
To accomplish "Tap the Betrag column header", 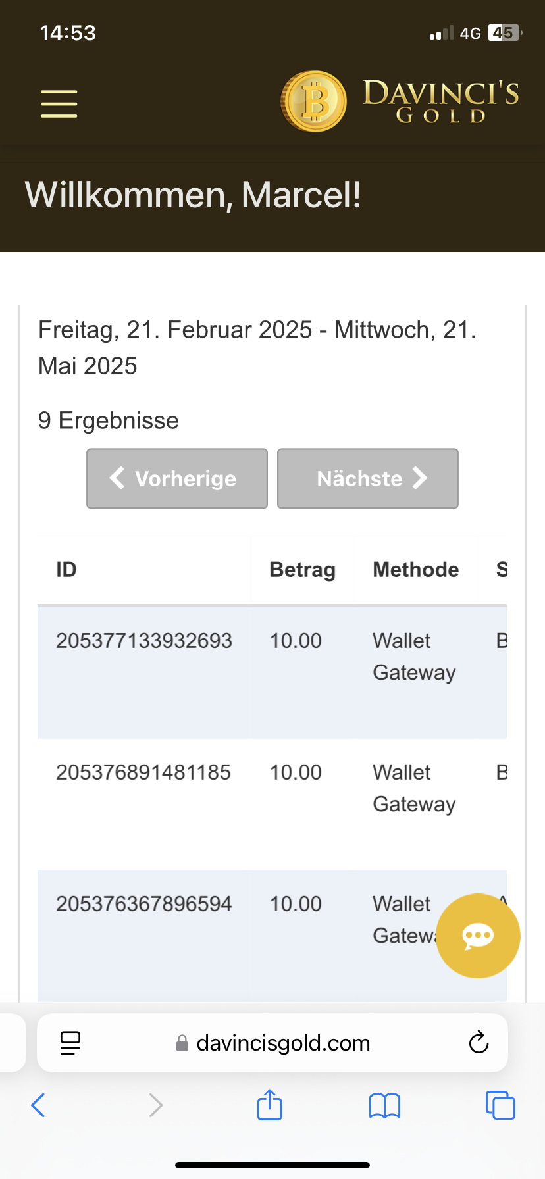I will [302, 570].
